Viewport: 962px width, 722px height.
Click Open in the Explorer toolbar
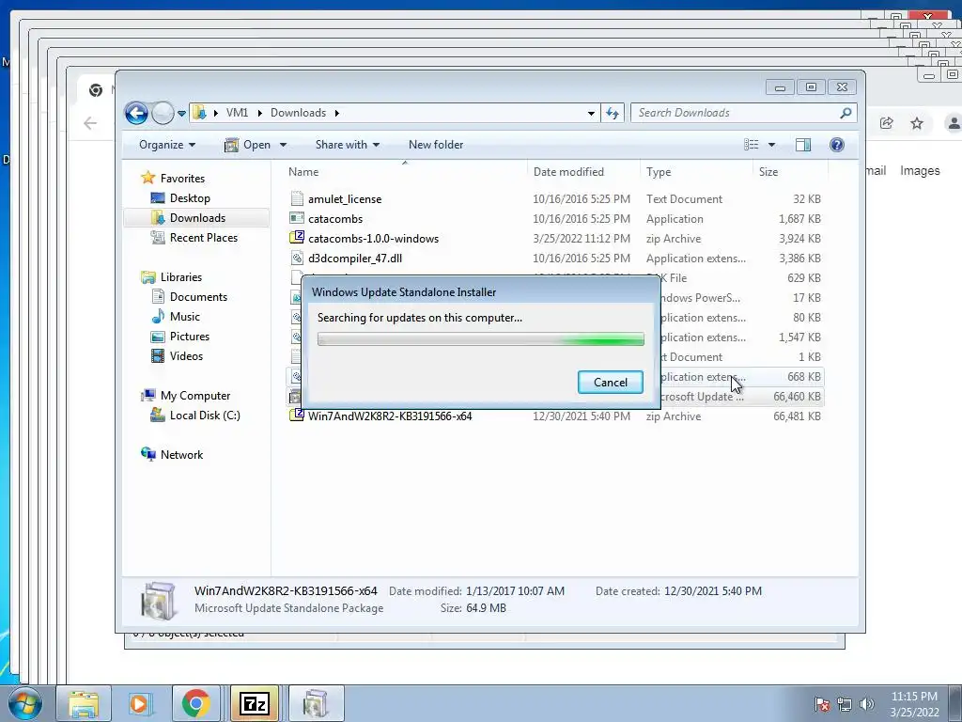coord(248,145)
